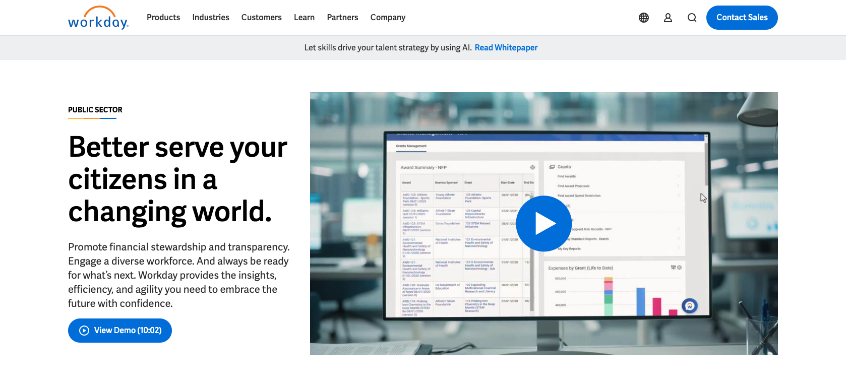Play the video with the large play button
846x387 pixels.
coord(544,224)
